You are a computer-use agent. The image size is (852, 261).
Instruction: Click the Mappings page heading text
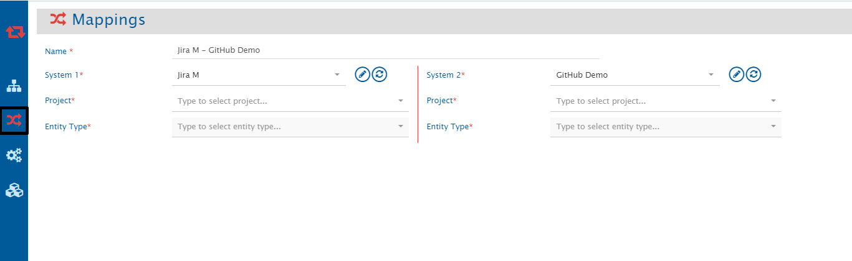(108, 20)
